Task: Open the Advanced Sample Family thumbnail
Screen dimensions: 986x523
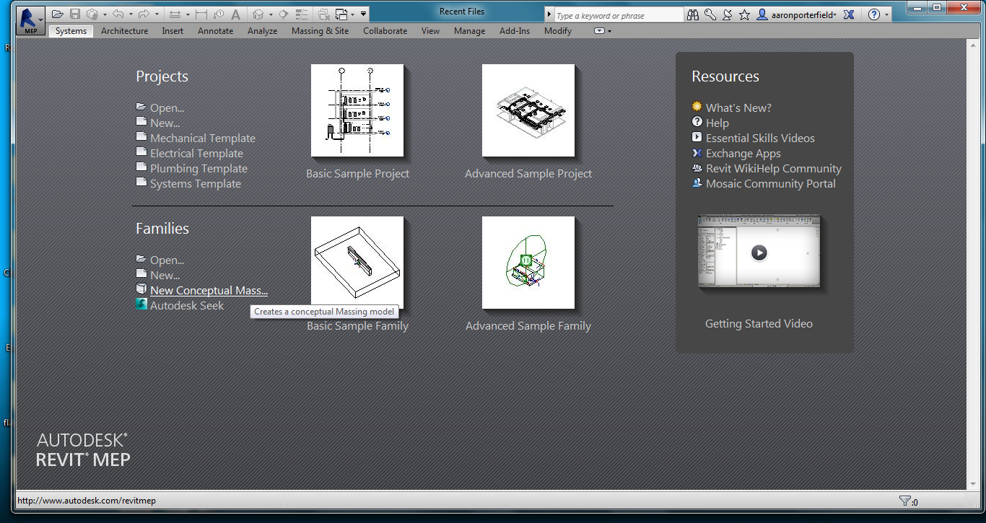Action: (x=528, y=263)
